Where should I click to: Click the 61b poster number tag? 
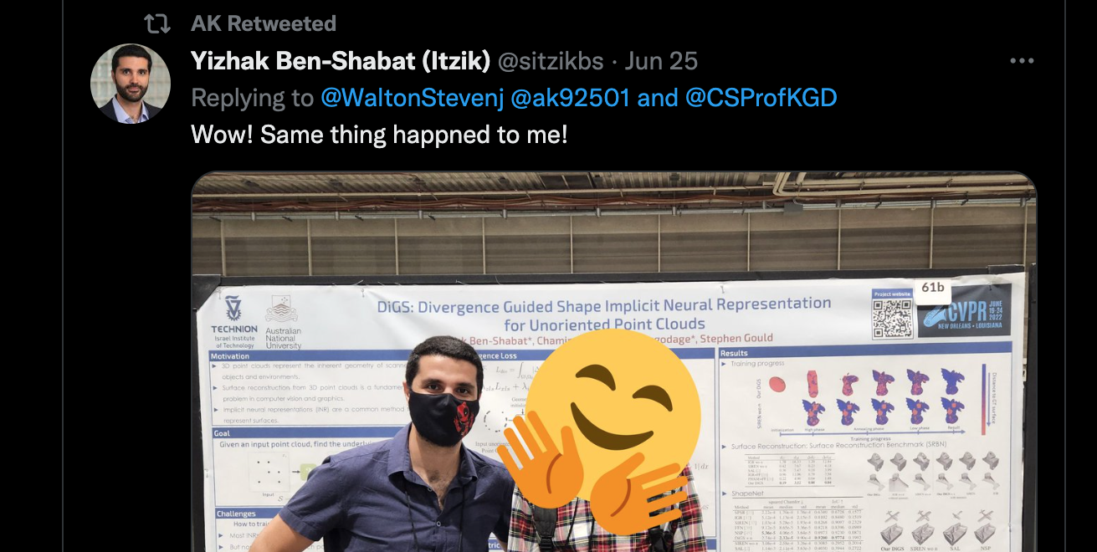931,287
